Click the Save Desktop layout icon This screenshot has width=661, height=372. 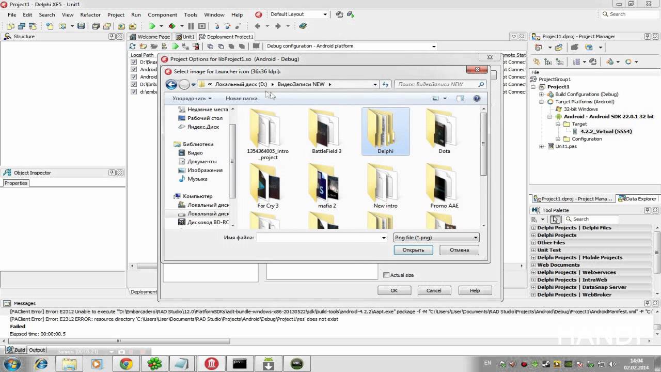[x=339, y=14]
